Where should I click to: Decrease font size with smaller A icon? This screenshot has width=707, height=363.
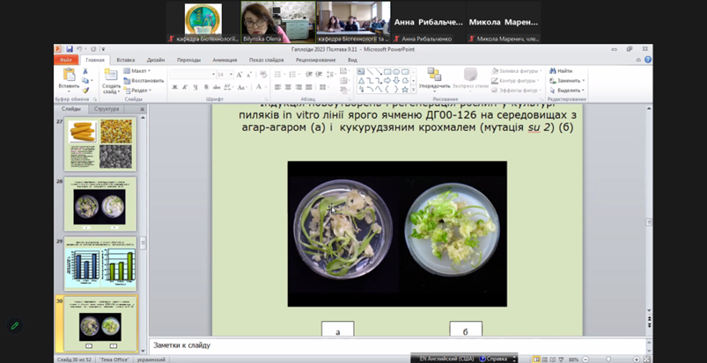click(x=249, y=75)
